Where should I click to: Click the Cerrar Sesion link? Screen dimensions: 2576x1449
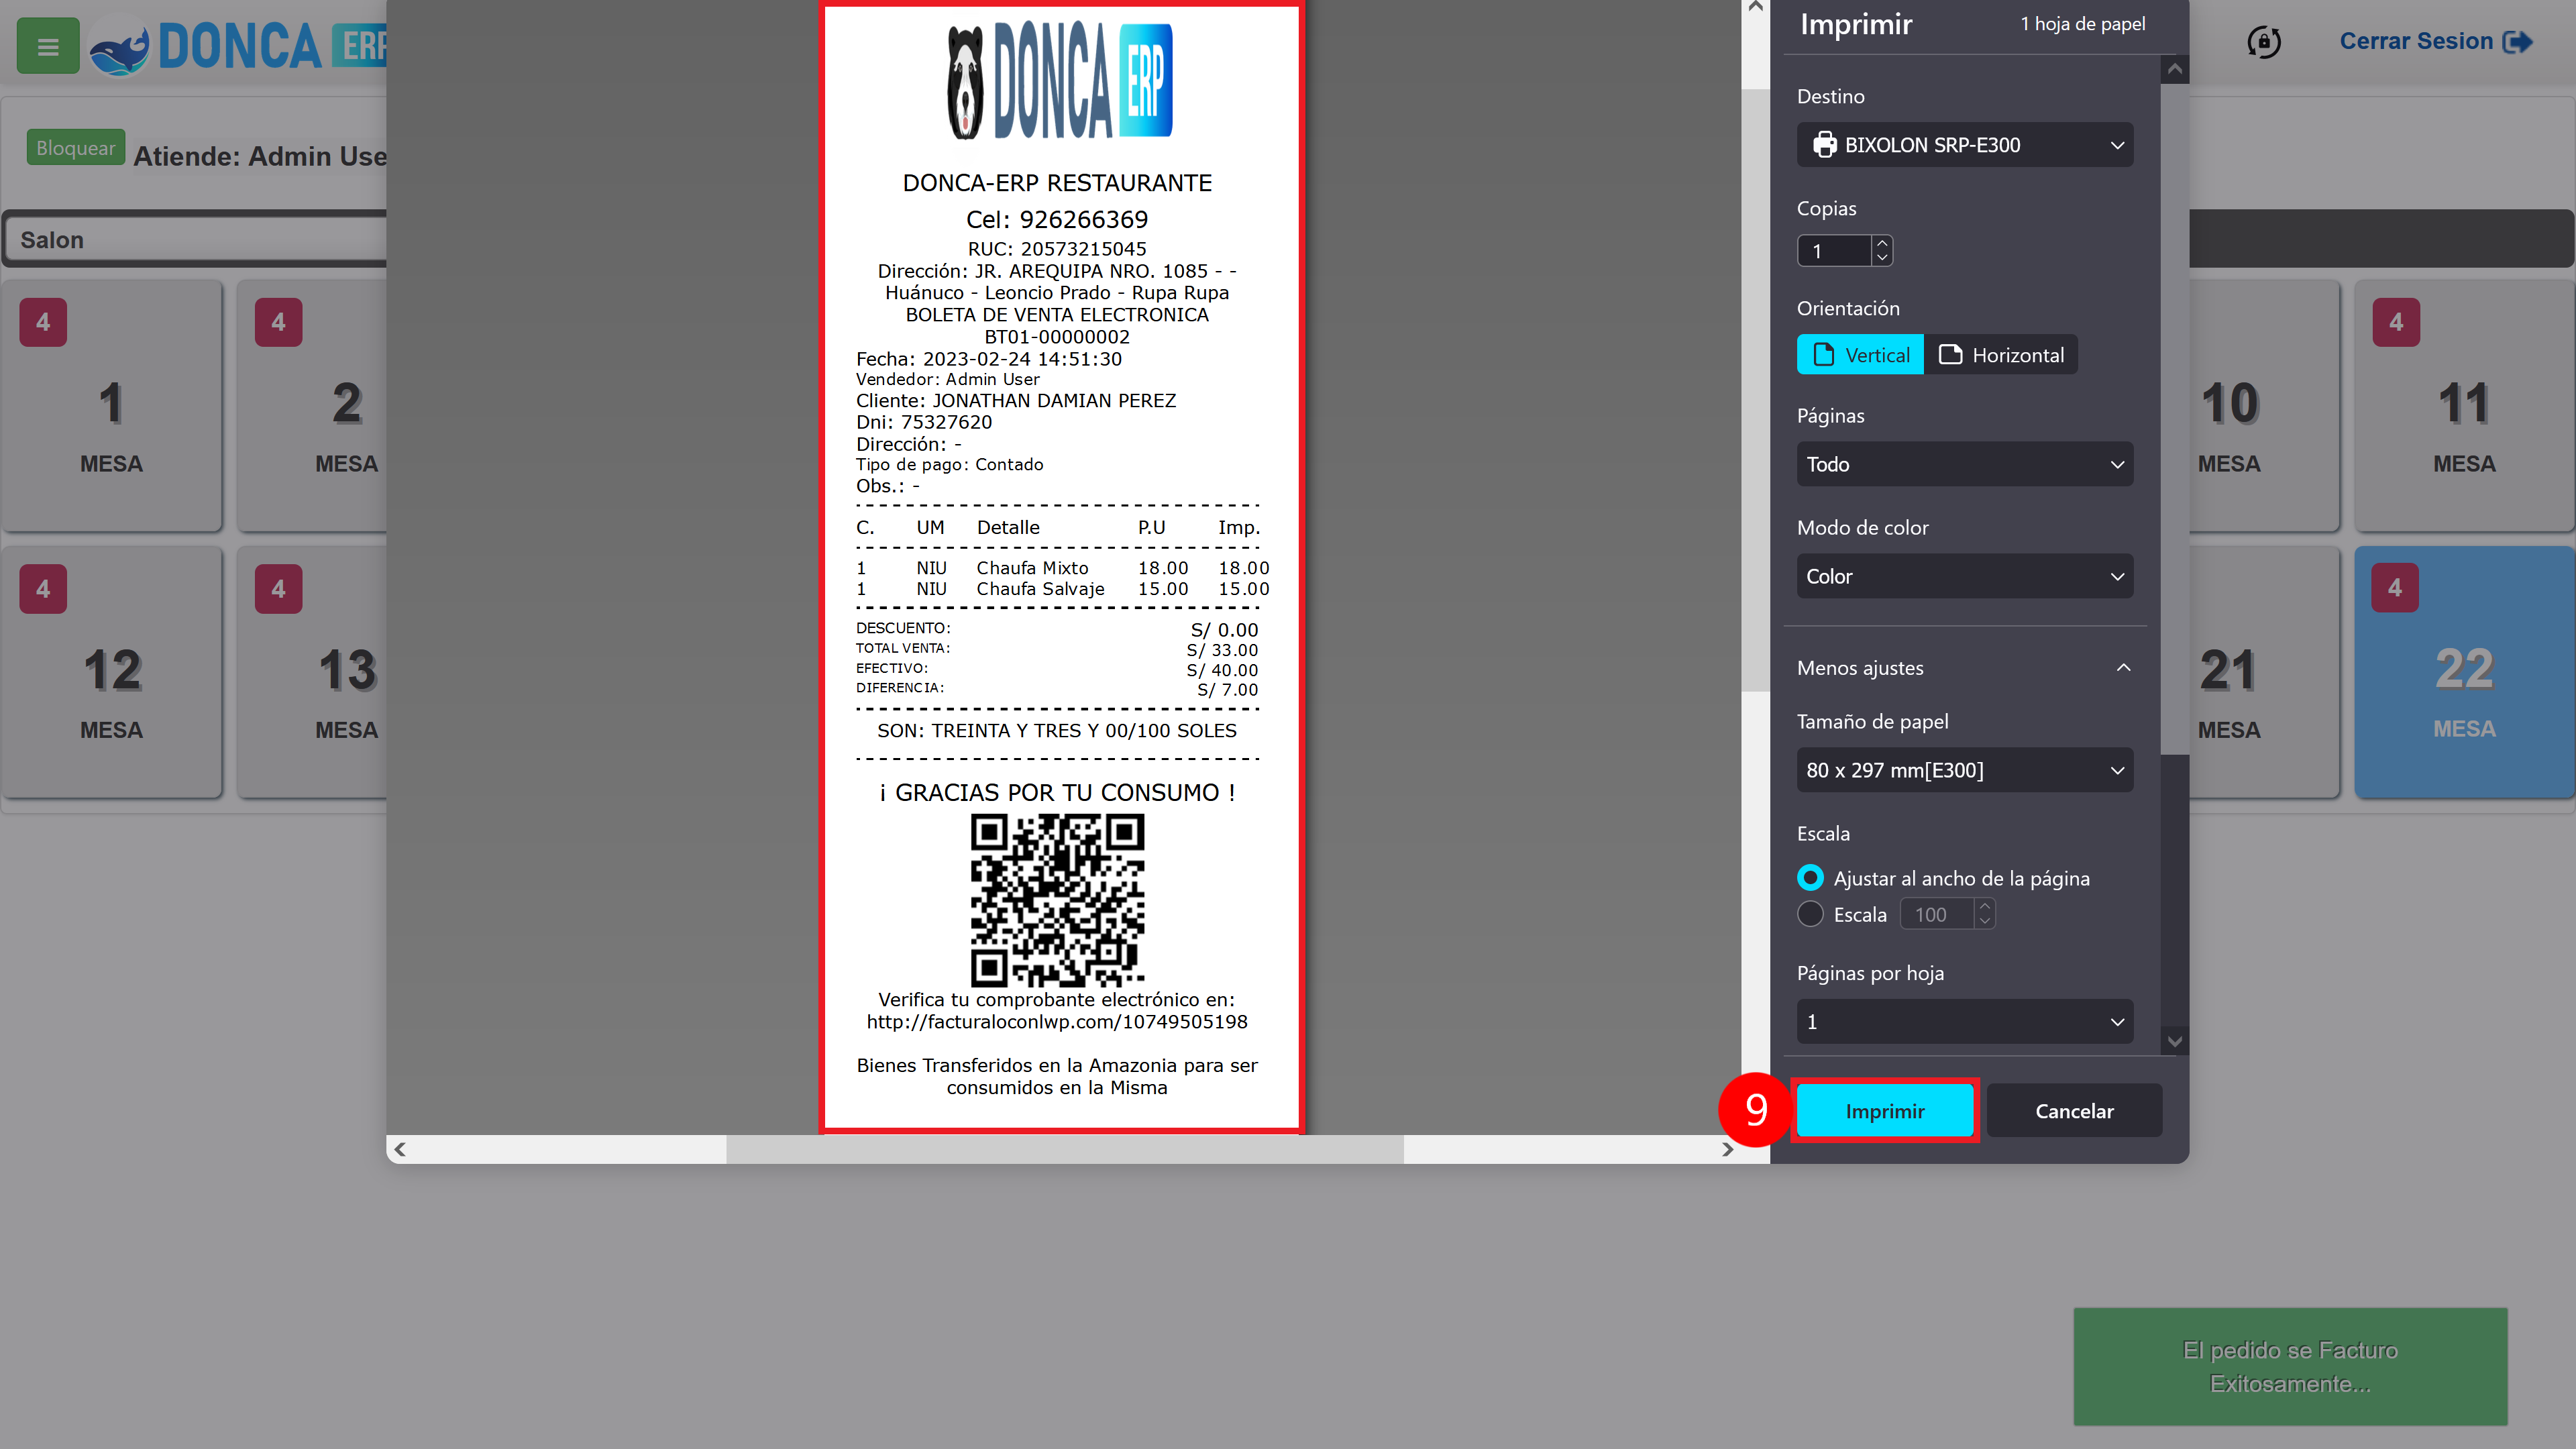pos(2436,41)
